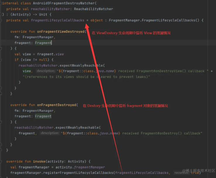Collapse the fragmentLifecycleCallbacks object declaration fold marker
Image resolution: width=216 pixels, height=178 pixels.
1,20
